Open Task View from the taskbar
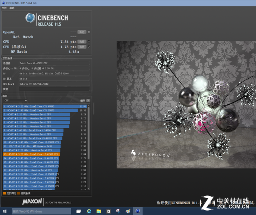The width and height of the screenshot is (256, 215). [78, 211]
